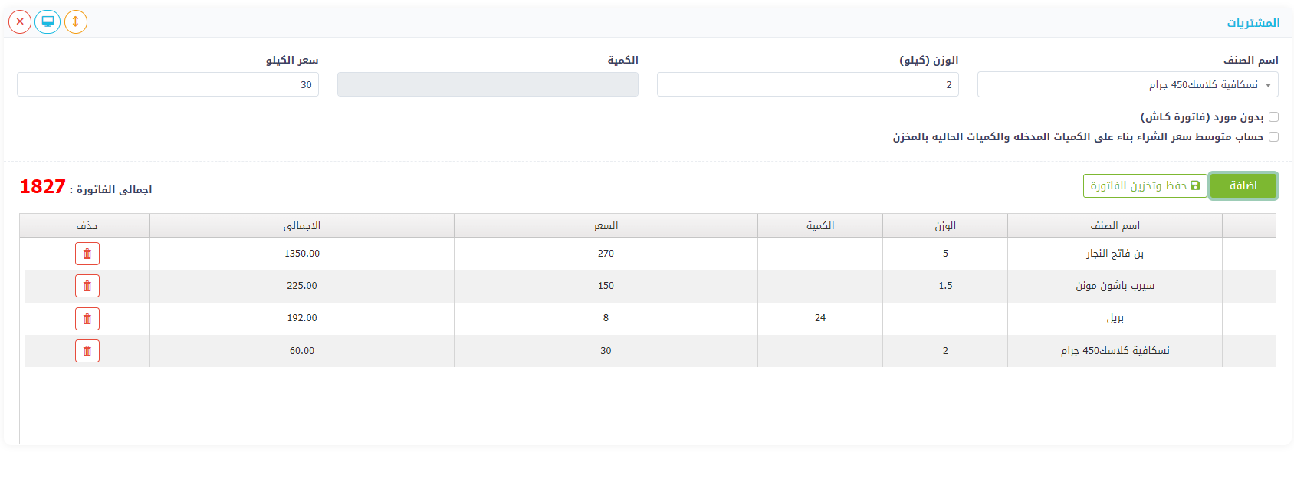Toggle حساب متوسط سعر الشراء checkbox
Viewport: 1294px width, 482px height.
pos(1273,137)
